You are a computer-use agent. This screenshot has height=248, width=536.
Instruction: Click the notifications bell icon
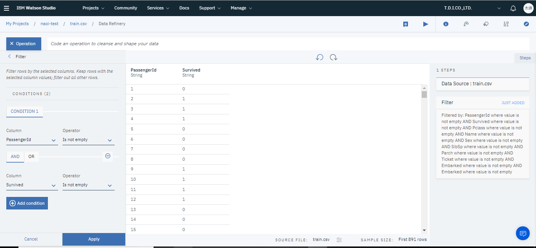(513, 8)
